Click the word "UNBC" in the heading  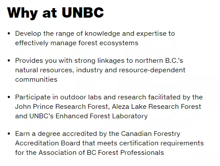83,12
